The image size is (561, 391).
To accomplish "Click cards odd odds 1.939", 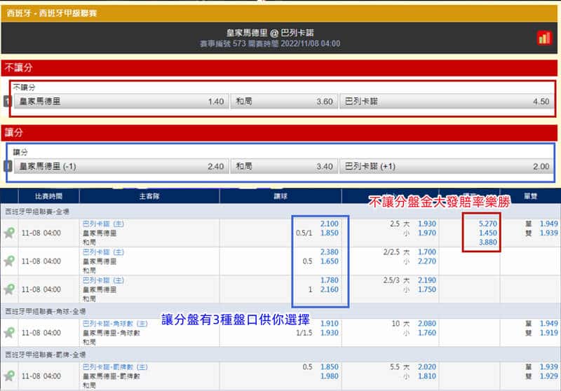I will (548, 366).
